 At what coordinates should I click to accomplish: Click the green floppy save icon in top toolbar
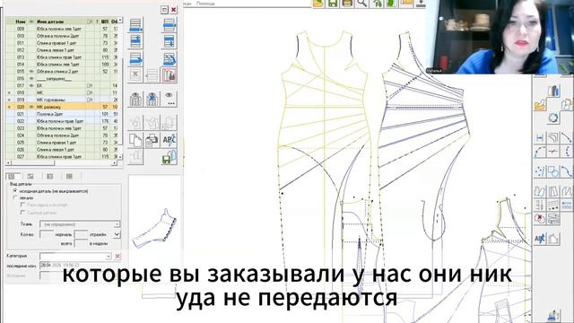(333, 3)
